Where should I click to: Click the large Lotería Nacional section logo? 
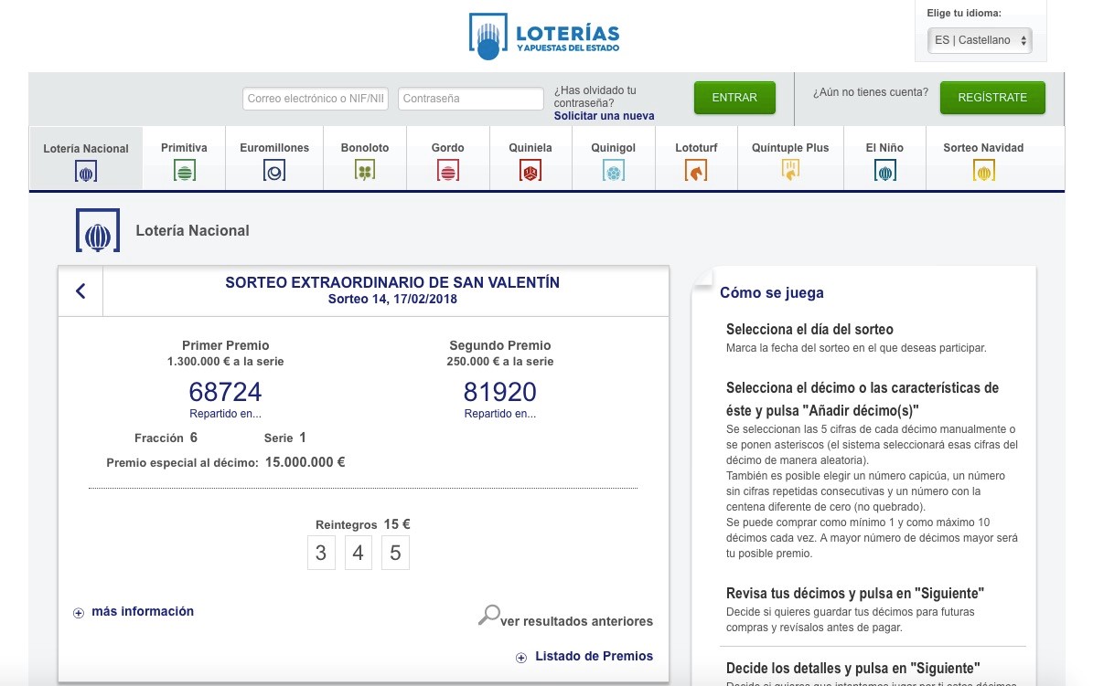pyautogui.click(x=98, y=230)
